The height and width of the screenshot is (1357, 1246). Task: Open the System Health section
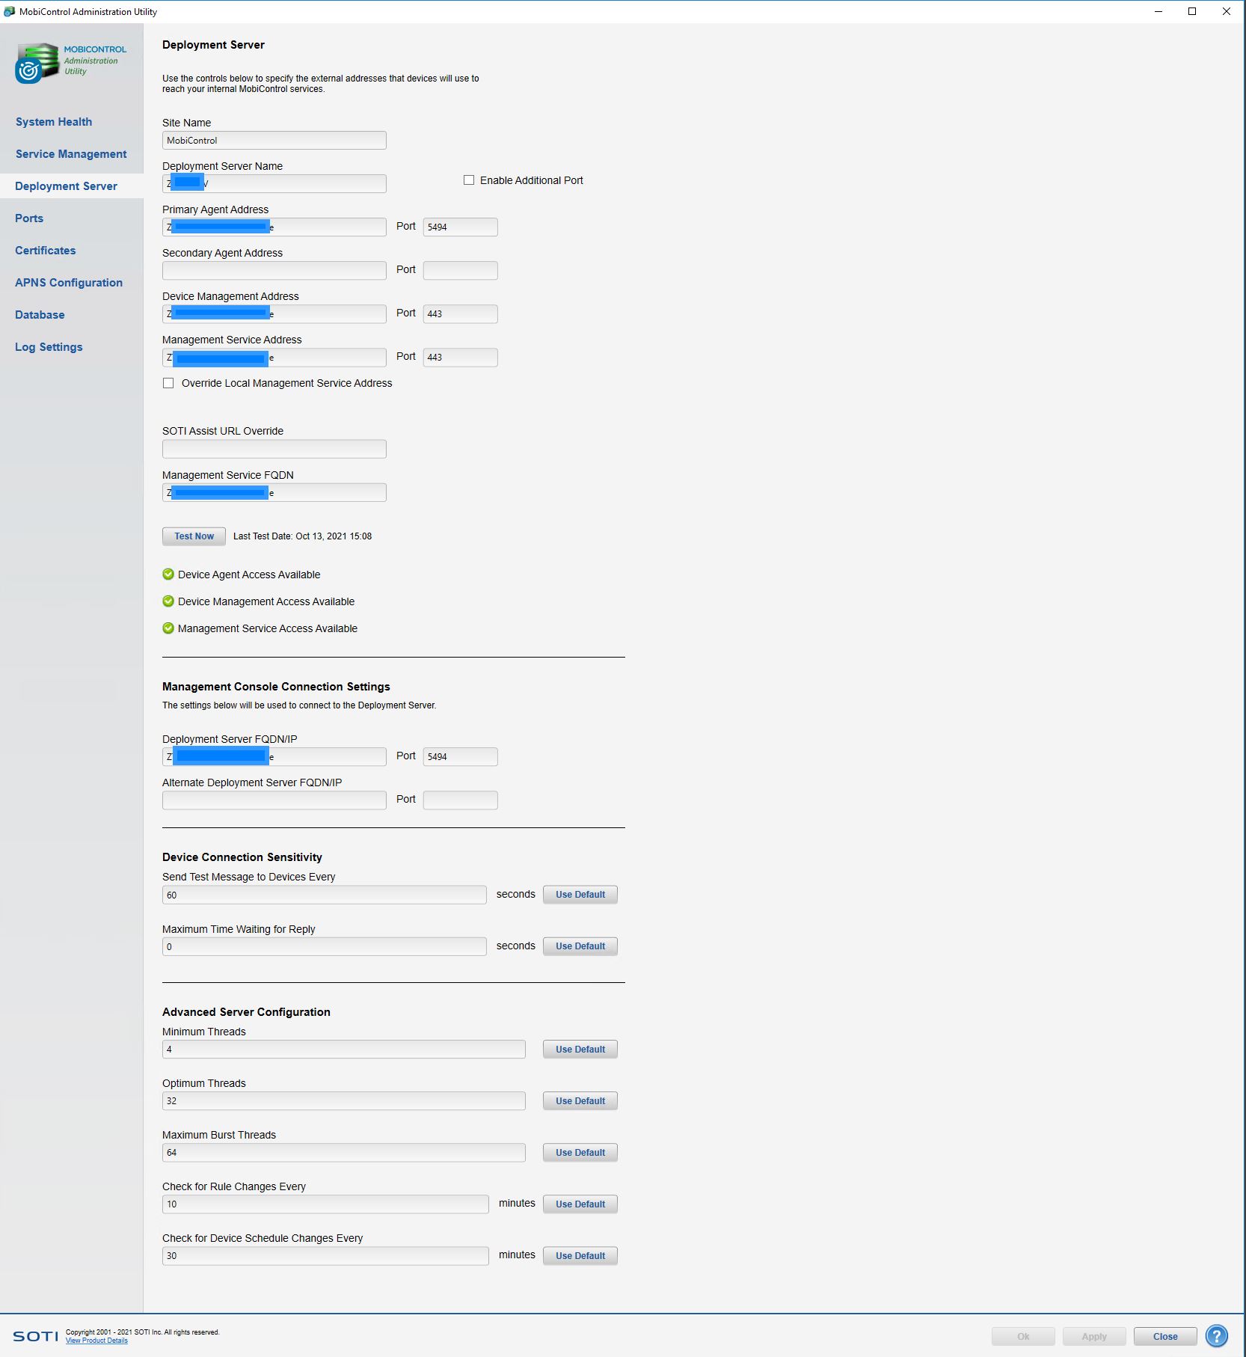click(x=54, y=122)
